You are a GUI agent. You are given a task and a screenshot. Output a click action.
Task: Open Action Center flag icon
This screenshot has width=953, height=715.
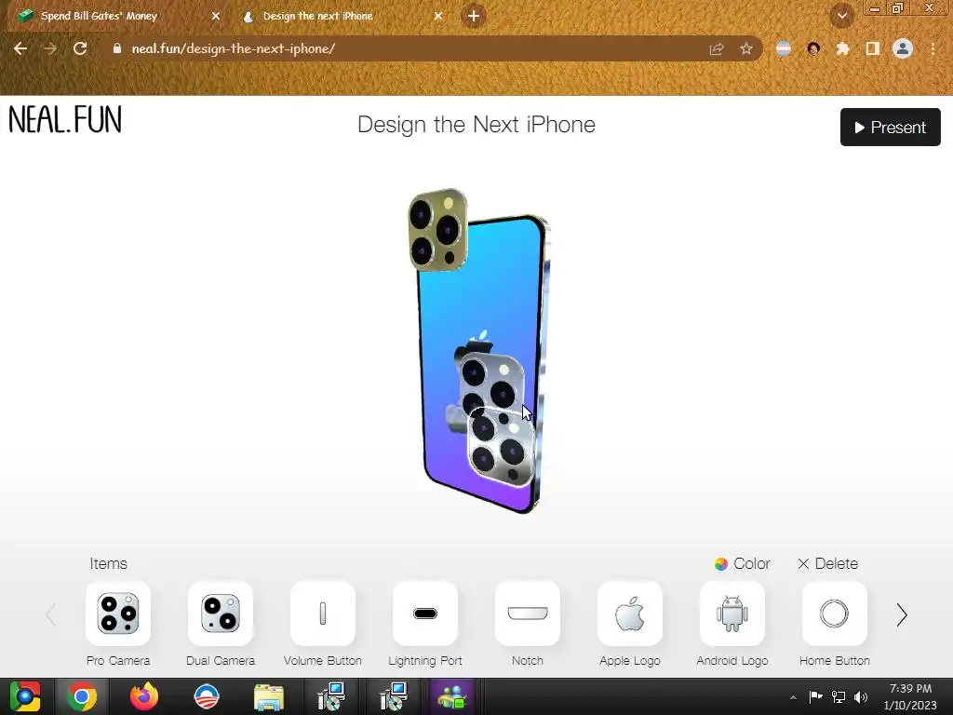click(x=815, y=697)
